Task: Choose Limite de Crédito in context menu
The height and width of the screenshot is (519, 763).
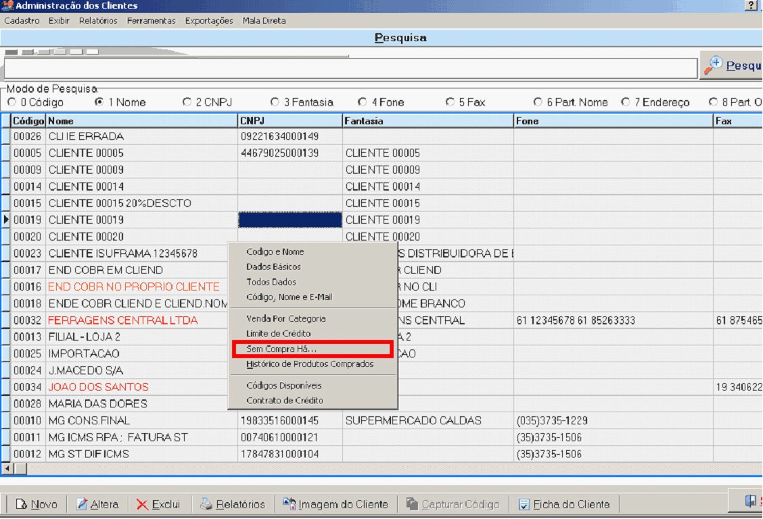Action: [x=279, y=334]
